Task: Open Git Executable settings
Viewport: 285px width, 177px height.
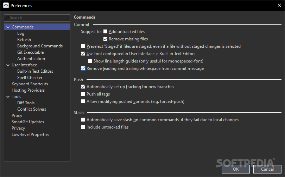Action: coord(31,52)
